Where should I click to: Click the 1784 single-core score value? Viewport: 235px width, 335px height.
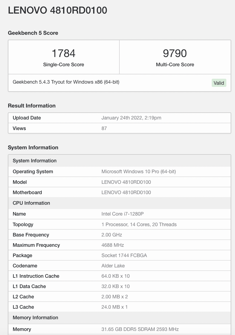[63, 53]
